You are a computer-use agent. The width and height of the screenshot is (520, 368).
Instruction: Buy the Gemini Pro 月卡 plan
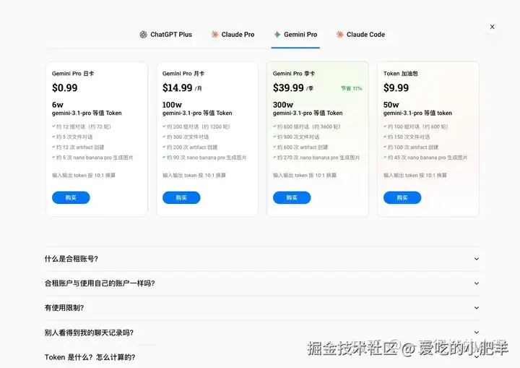click(x=181, y=197)
